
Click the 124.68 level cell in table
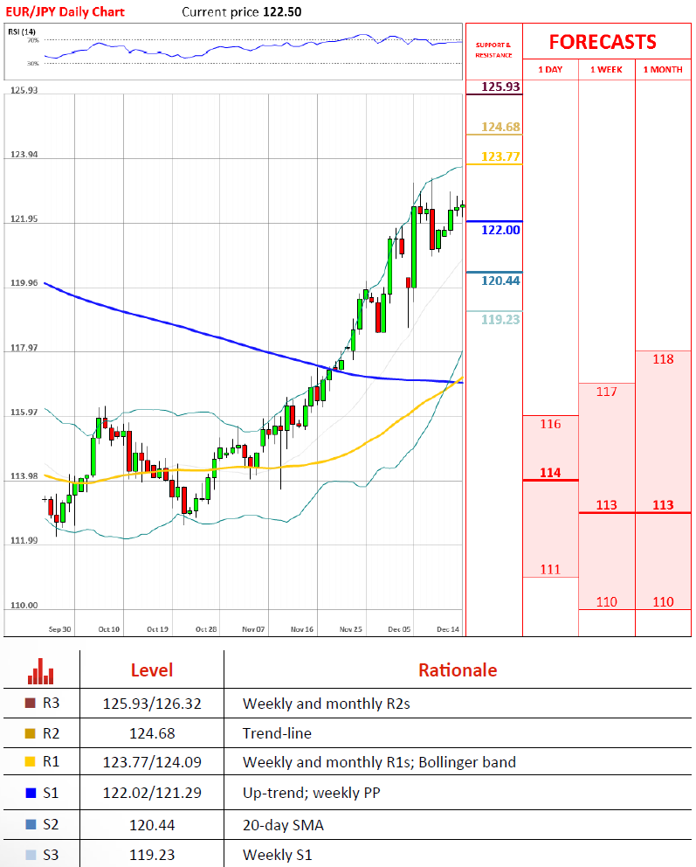(x=152, y=734)
